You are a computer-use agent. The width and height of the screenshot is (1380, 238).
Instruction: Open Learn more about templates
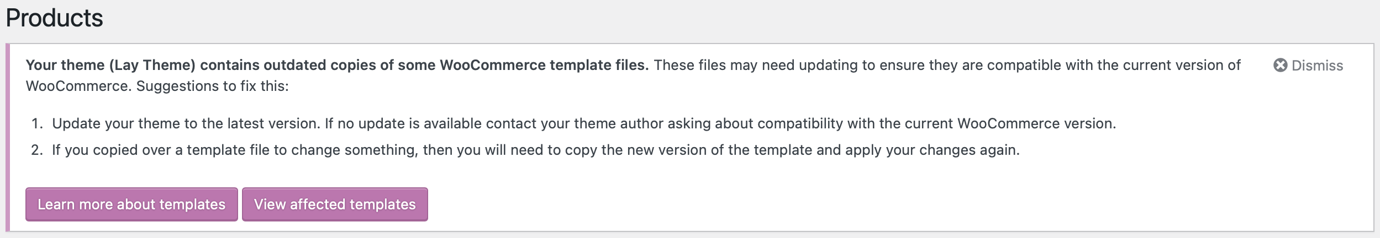pyautogui.click(x=131, y=204)
